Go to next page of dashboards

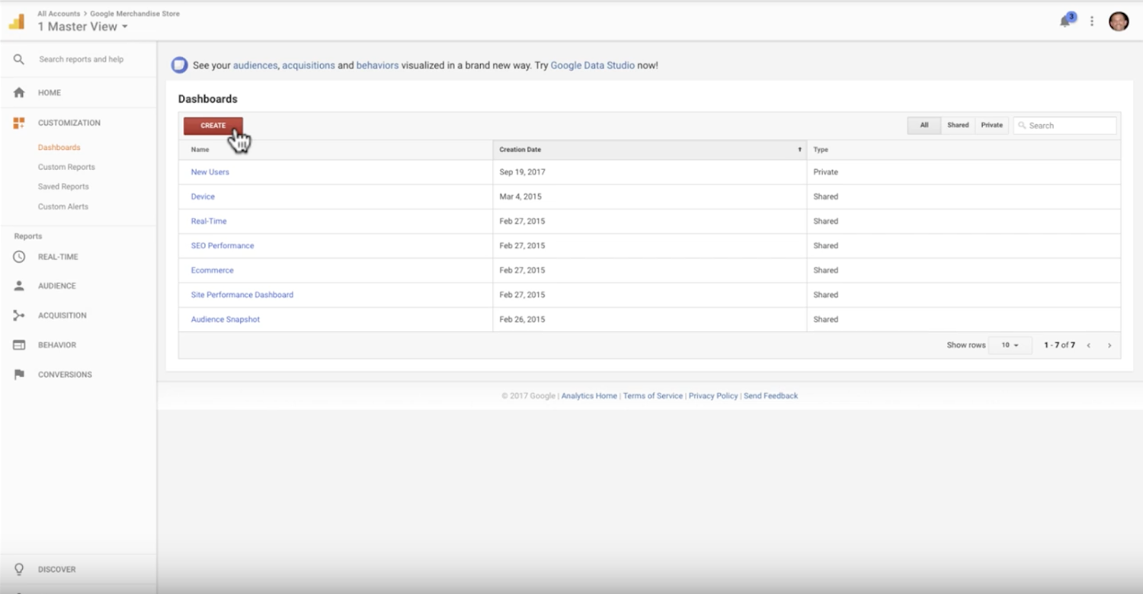(x=1109, y=346)
